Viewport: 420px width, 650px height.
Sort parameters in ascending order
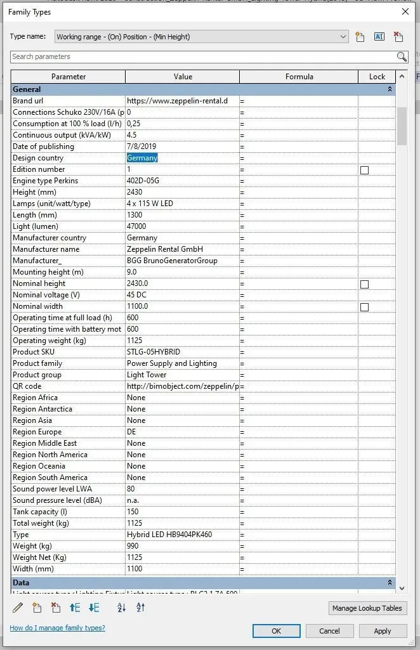tap(122, 608)
